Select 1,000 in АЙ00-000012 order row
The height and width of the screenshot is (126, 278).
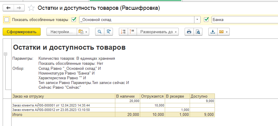(177, 110)
